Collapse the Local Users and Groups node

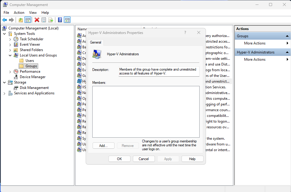[x=10, y=55]
